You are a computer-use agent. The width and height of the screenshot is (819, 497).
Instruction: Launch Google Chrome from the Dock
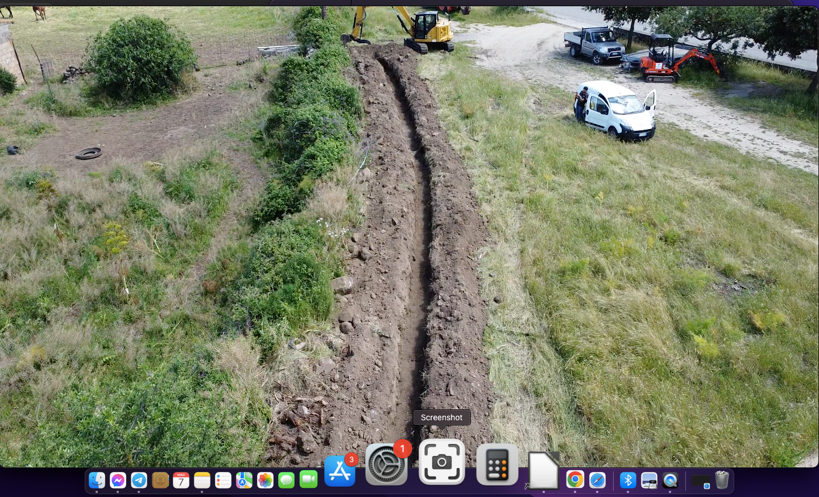pos(575,481)
